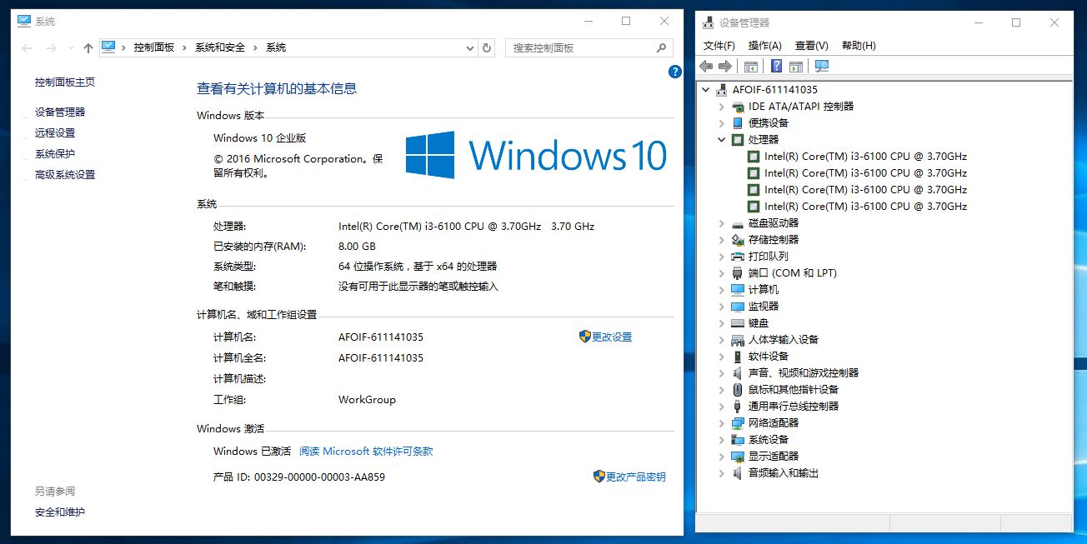Click 系统和安全 in the breadcrumb path
Screen dimensions: 1087x544
coord(220,47)
